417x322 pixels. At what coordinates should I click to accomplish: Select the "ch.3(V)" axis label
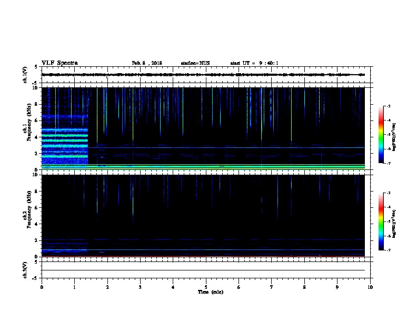25,270
